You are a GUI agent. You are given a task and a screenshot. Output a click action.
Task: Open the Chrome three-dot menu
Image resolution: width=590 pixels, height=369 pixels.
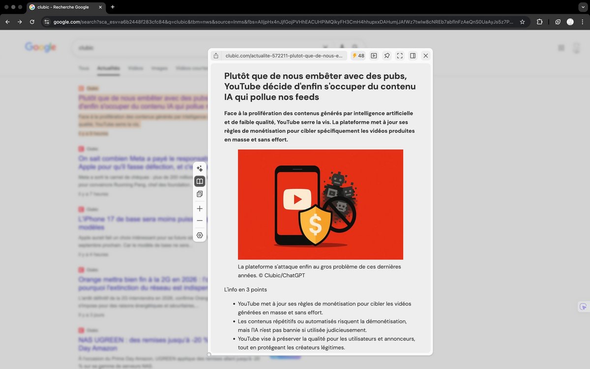(583, 22)
